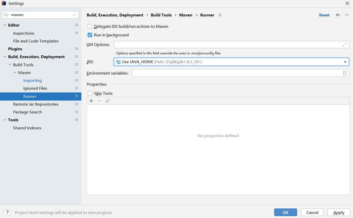The width and height of the screenshot is (353, 218).
Task: Close the Settings dialog window
Action: (x=347, y=3)
